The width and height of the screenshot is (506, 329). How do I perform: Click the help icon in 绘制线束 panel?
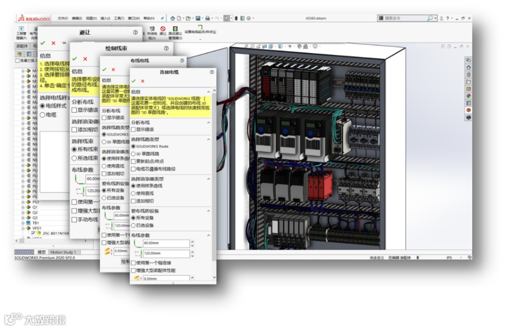[166, 48]
